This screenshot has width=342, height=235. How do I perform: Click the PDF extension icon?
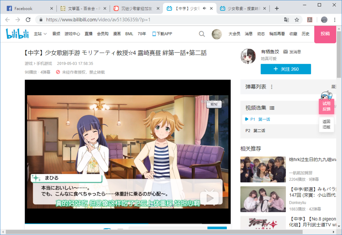(x=310, y=20)
